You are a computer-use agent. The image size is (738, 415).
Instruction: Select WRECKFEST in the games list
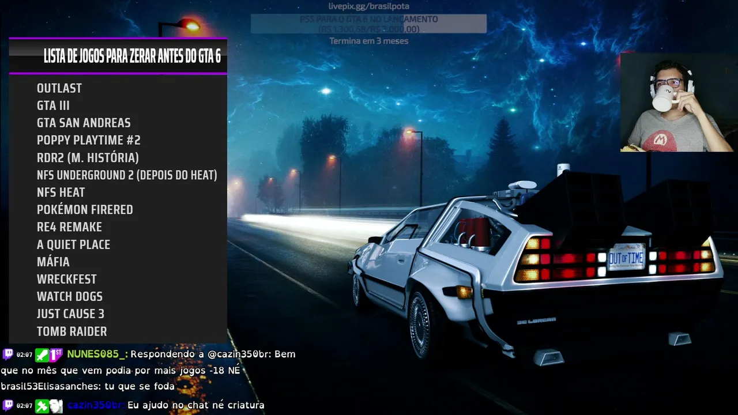(67, 279)
